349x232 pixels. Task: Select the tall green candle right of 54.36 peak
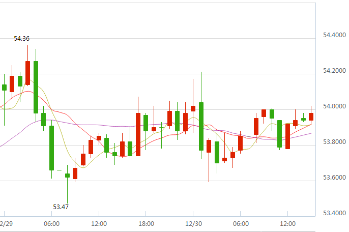[x=36, y=87]
